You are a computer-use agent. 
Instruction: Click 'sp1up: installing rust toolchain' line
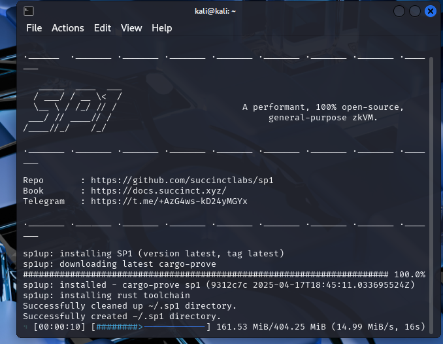point(107,296)
